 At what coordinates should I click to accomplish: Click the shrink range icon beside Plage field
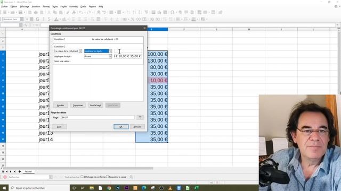140,117
